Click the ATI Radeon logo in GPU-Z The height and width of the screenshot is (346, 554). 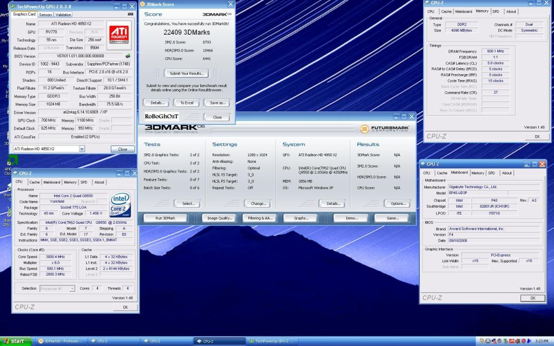tap(119, 35)
